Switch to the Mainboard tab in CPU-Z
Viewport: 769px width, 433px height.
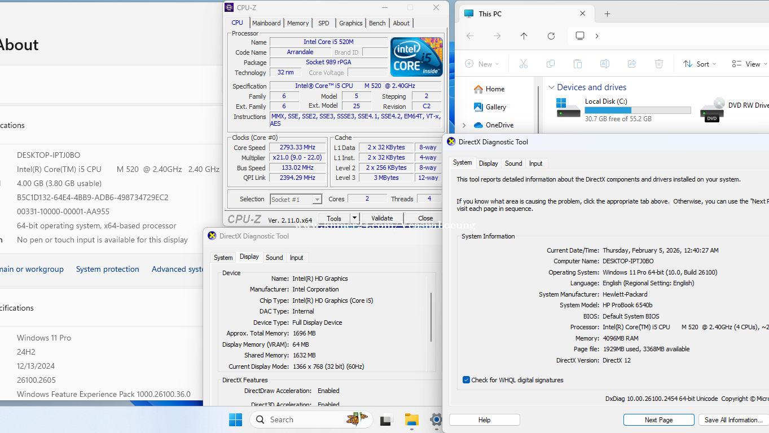point(266,23)
